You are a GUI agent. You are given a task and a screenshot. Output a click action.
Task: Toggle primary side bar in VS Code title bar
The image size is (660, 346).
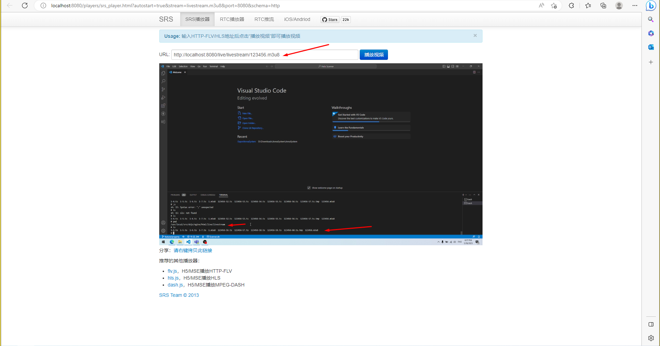[x=444, y=66]
